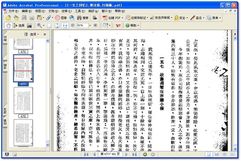This screenshot has width=241, height=161.
Task: Expand the 创建 PDF dropdown
Action: 123,18
